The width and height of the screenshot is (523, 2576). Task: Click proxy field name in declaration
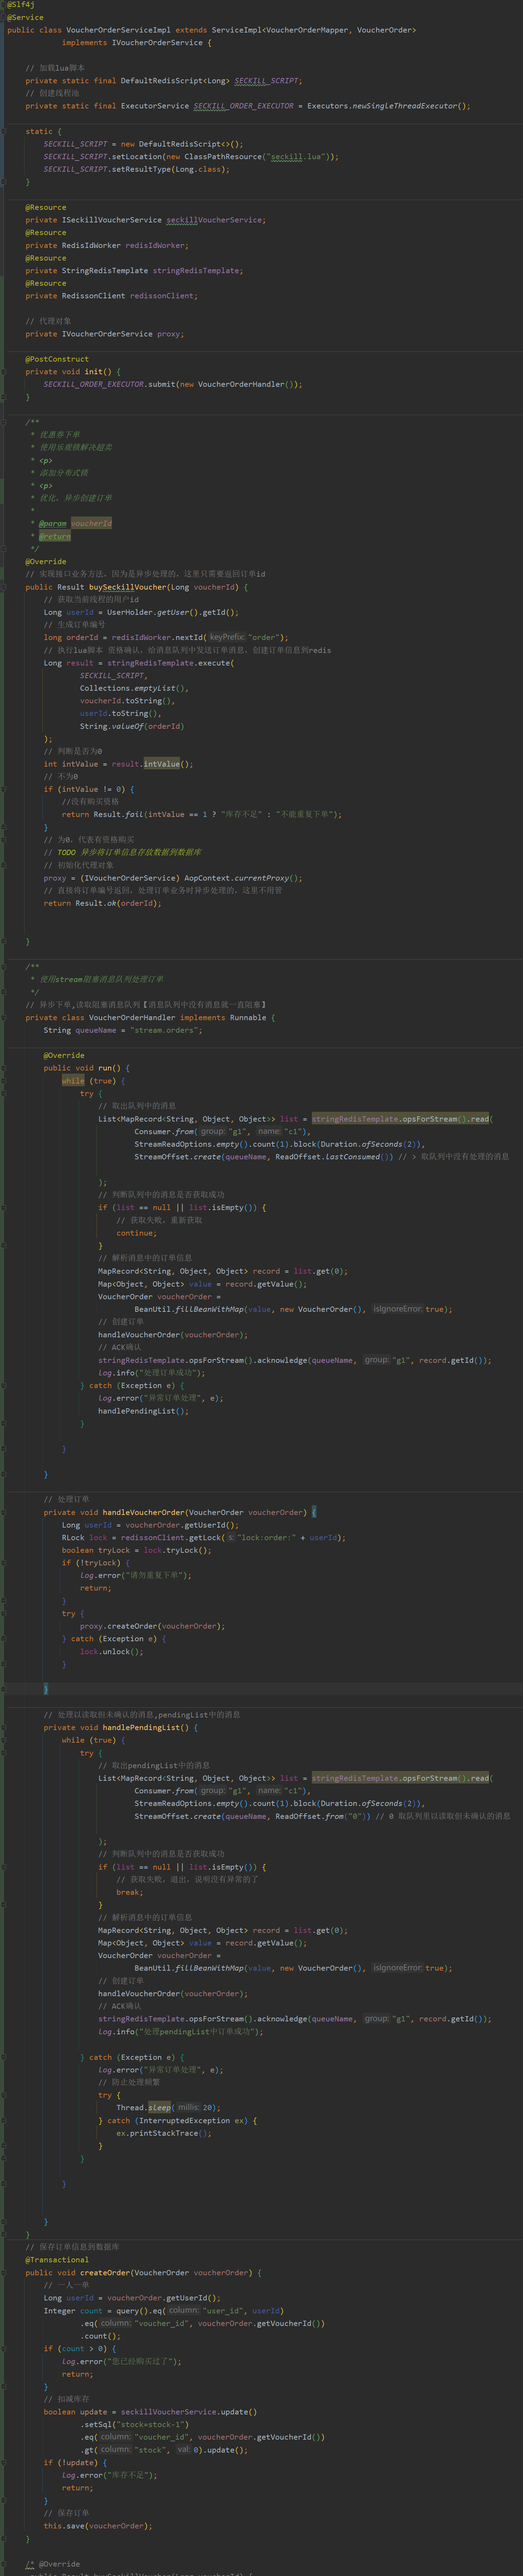(169, 334)
